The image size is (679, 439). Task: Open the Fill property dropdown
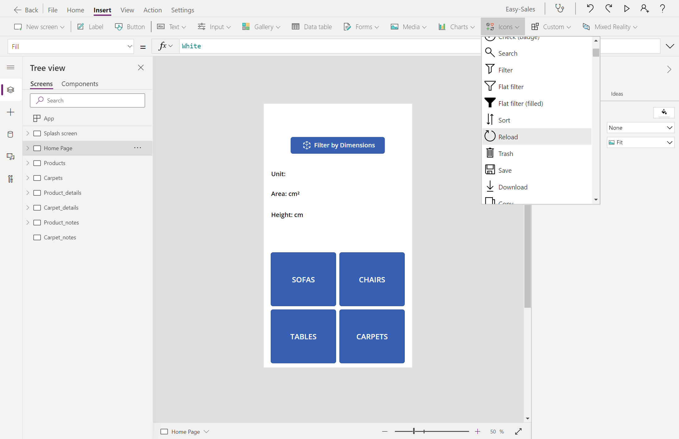pyautogui.click(x=70, y=46)
